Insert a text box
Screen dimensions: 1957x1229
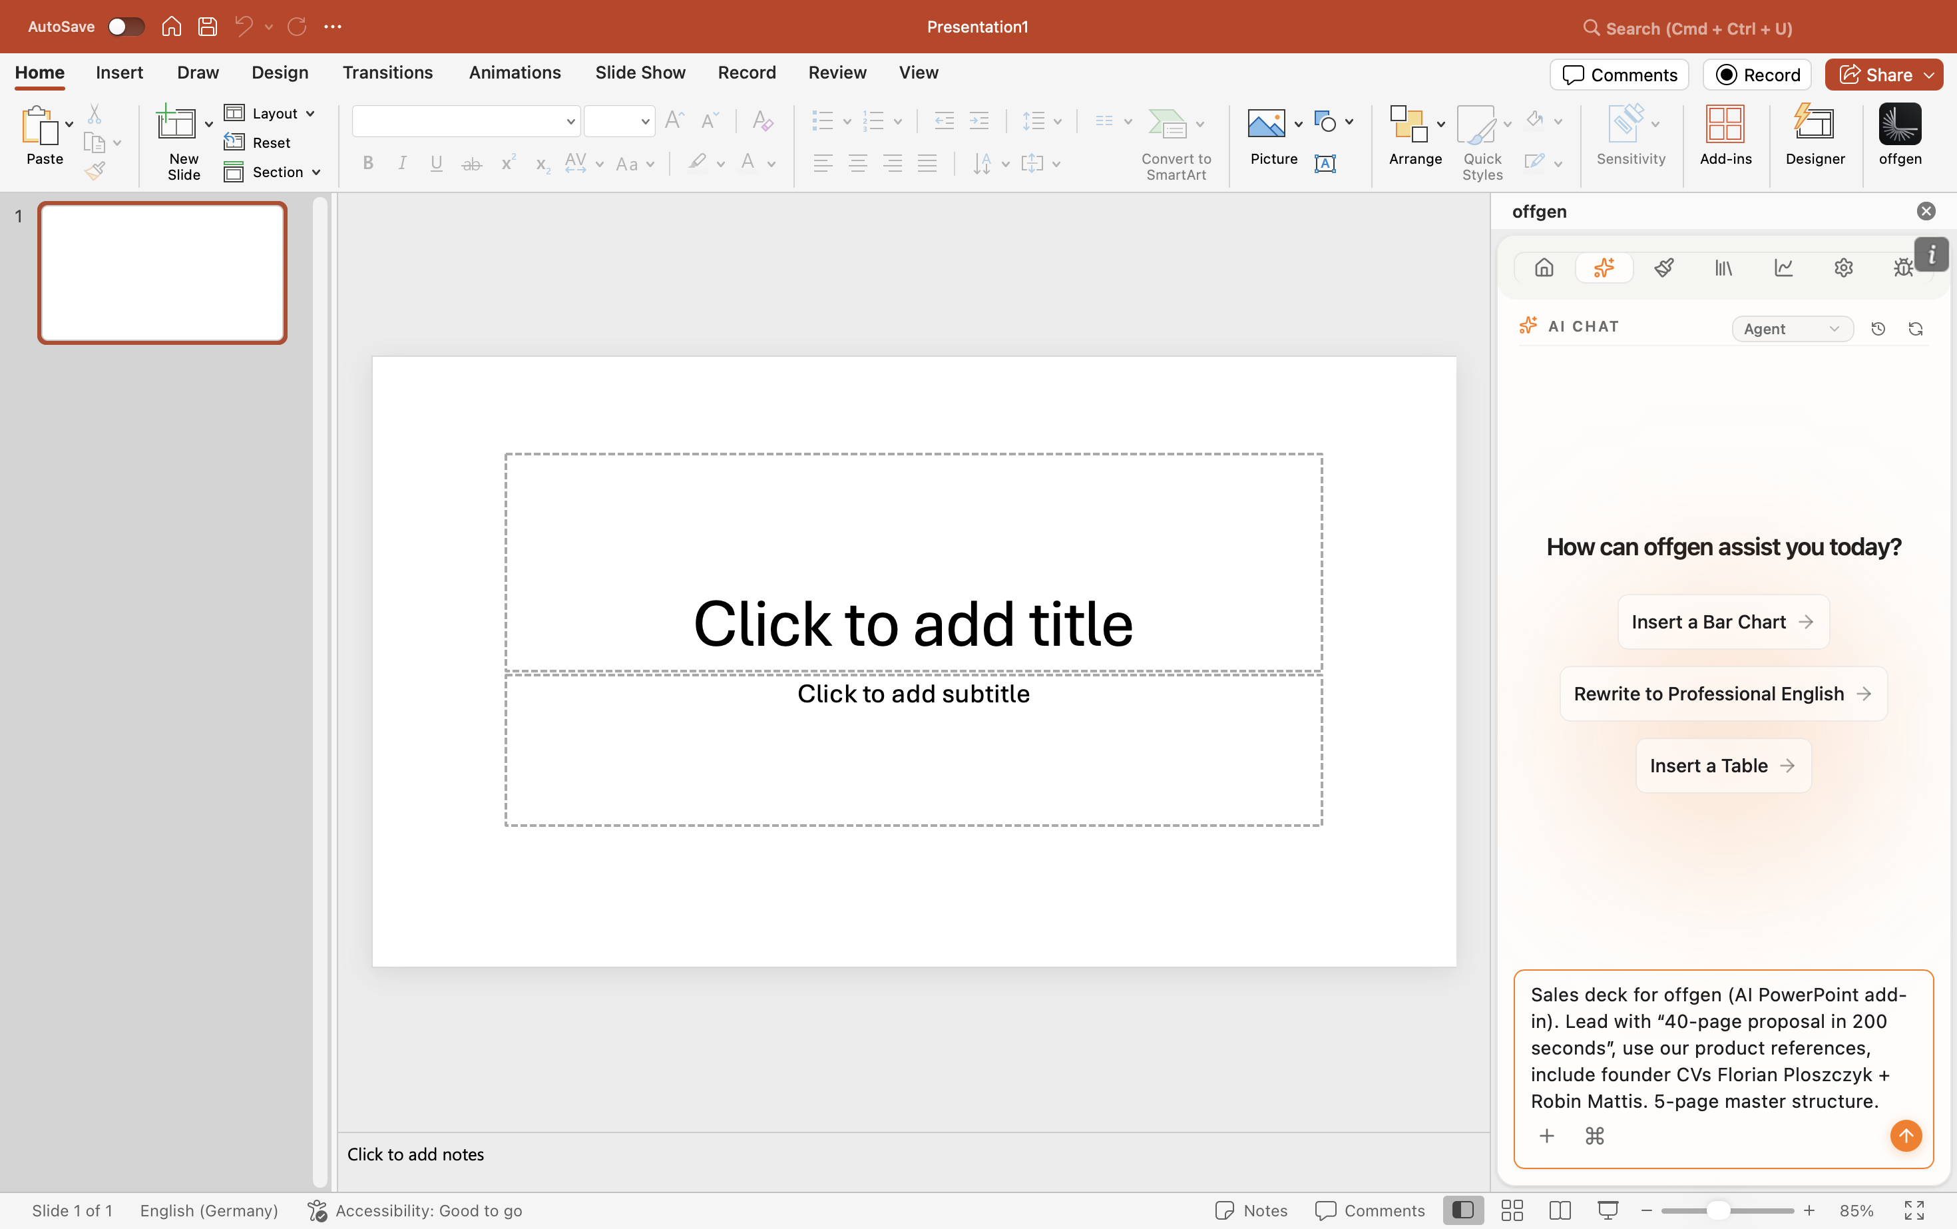(x=1325, y=163)
